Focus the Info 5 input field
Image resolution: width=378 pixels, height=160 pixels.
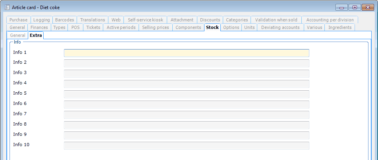tap(186, 94)
